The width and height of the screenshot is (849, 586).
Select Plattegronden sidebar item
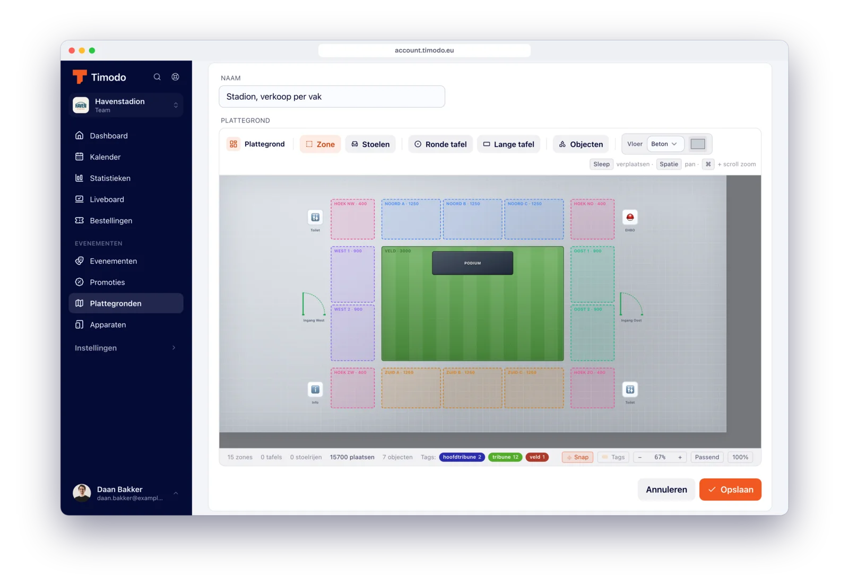(x=126, y=303)
